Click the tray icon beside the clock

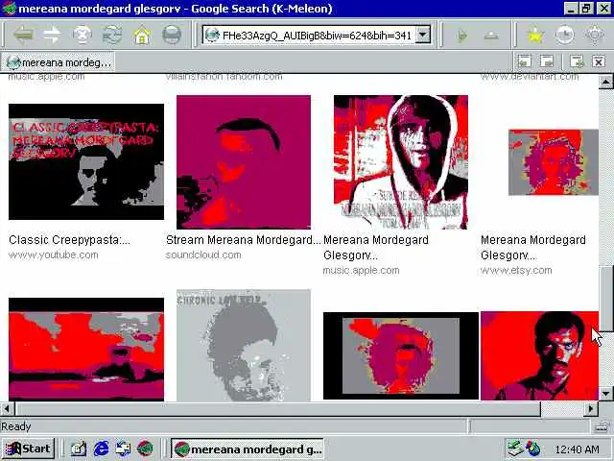click(x=533, y=449)
